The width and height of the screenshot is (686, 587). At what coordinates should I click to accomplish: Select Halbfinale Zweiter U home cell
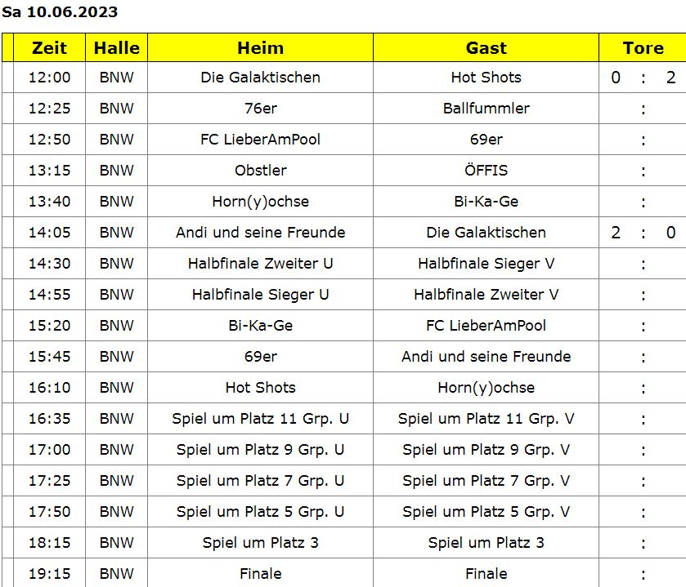(x=260, y=264)
